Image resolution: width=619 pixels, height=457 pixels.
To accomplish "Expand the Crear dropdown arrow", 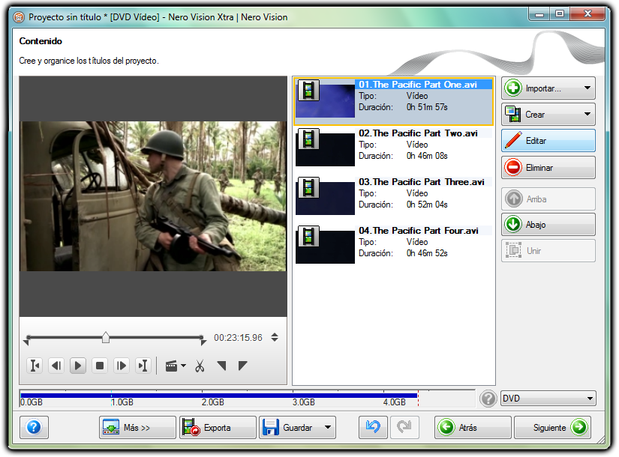I will (x=587, y=115).
